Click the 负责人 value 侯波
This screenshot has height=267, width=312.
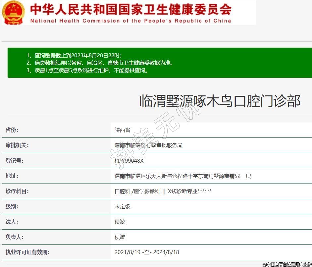click(x=120, y=237)
